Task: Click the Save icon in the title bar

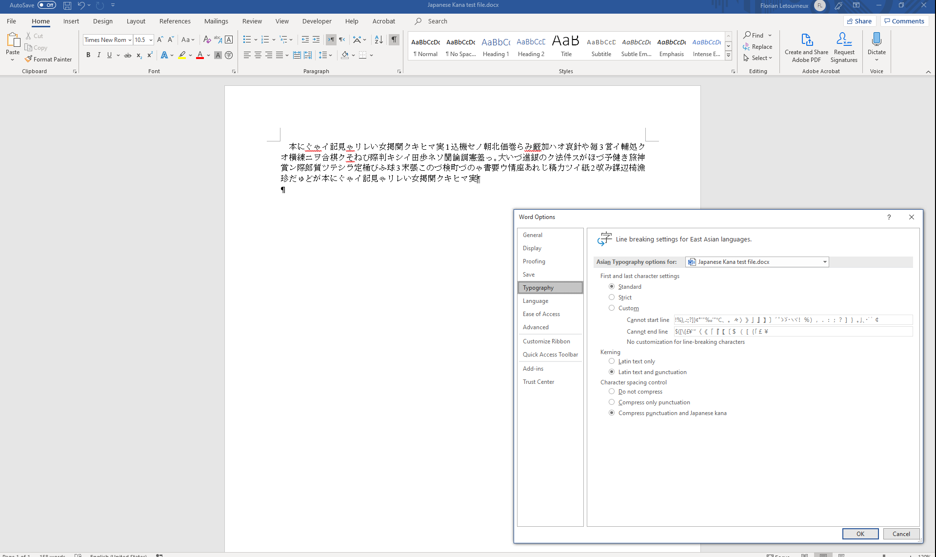Action: pyautogui.click(x=67, y=5)
